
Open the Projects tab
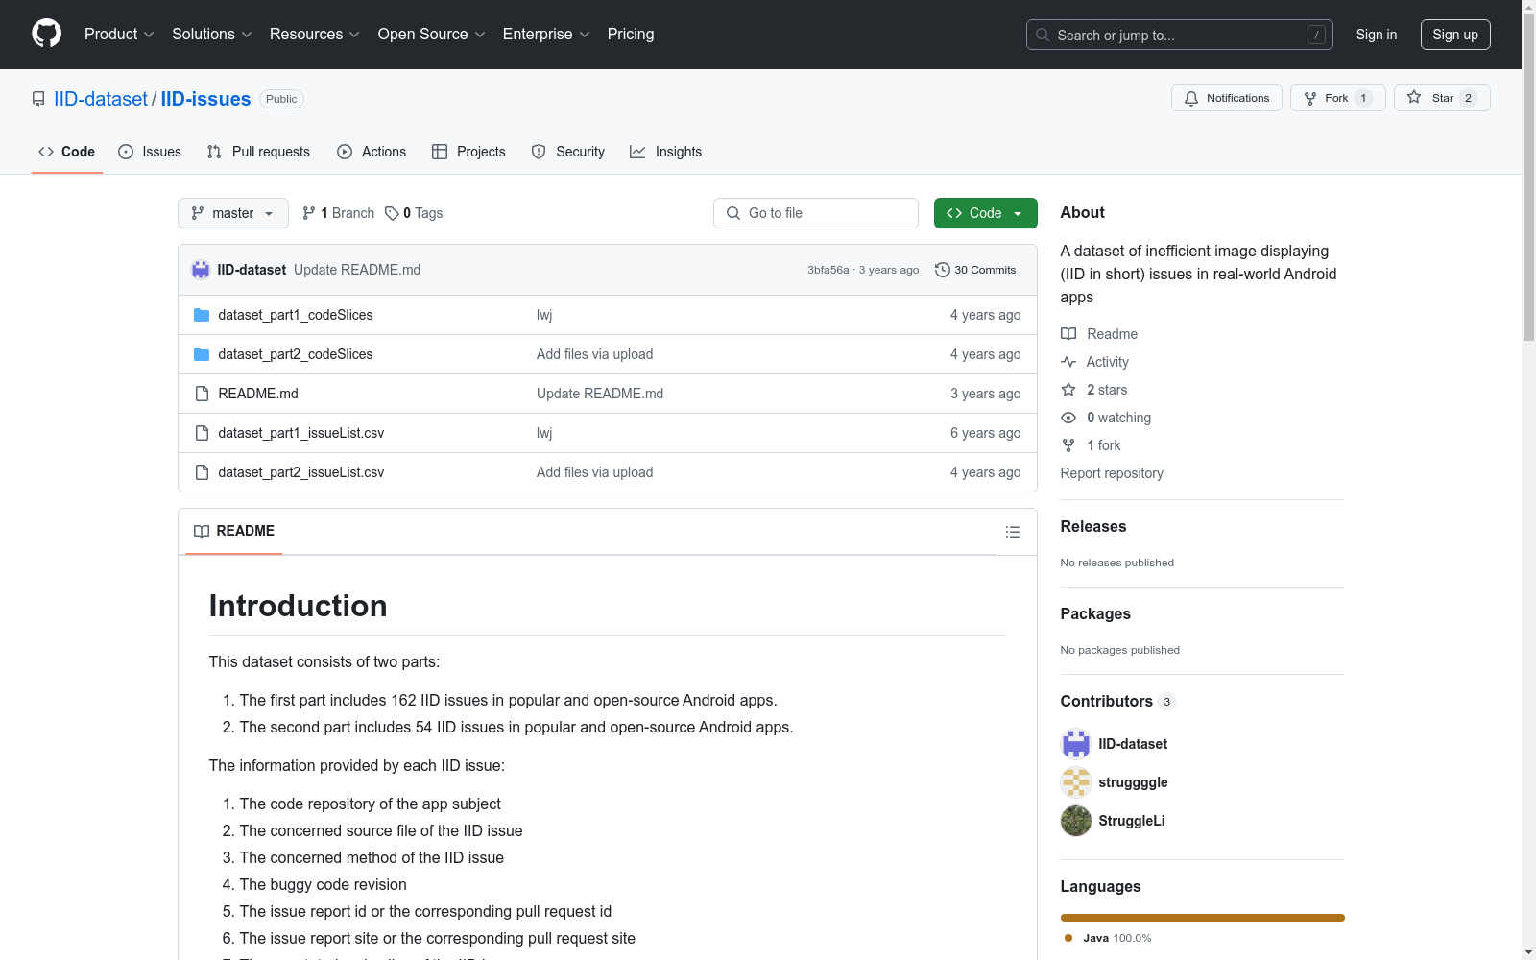(468, 152)
